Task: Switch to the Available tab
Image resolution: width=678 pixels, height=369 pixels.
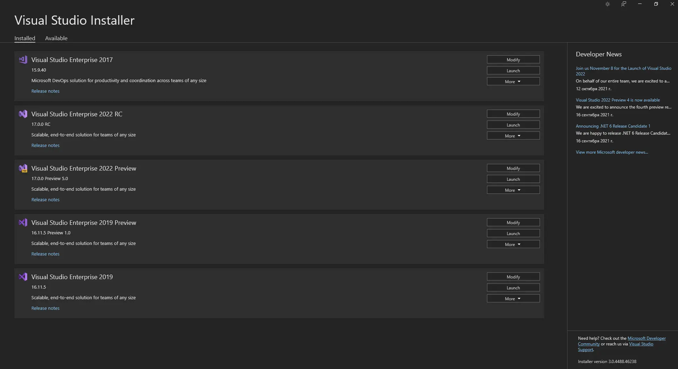Action: point(56,38)
